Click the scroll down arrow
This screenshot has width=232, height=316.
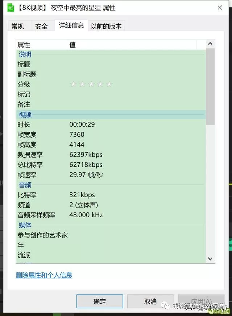click(210, 259)
